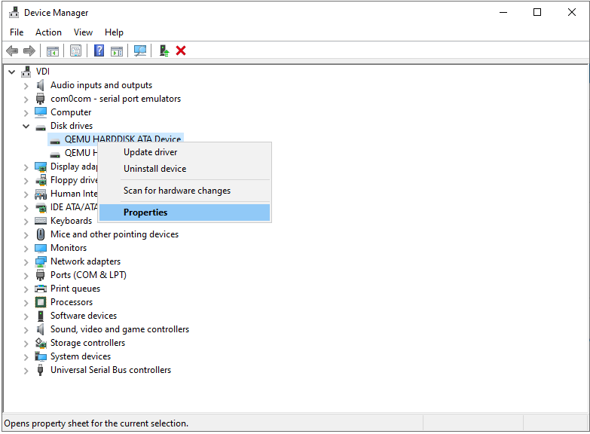Viewport: 590px width, 434px height.
Task: Expand the Floppy drive controllers arrow
Action: (26, 181)
